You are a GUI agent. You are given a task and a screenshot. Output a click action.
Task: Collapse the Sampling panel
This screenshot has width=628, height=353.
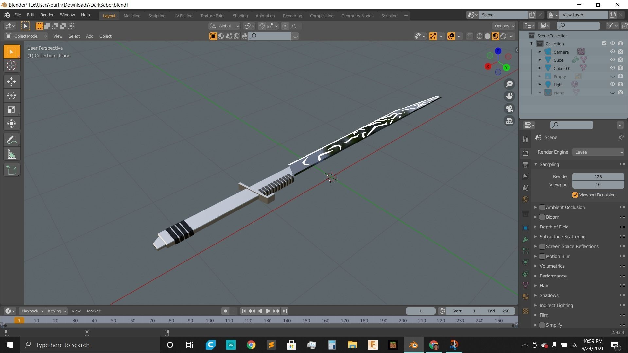(536, 164)
